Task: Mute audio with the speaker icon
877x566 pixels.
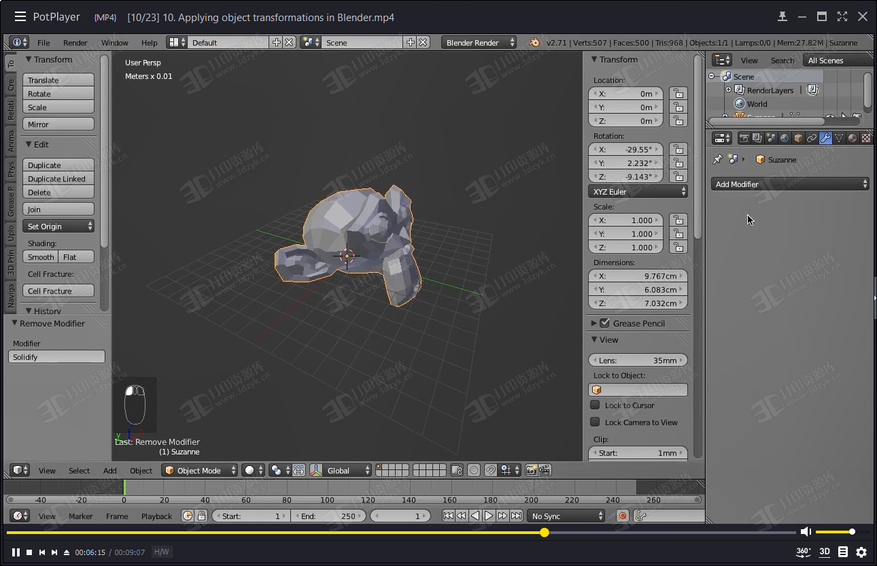Action: [806, 531]
